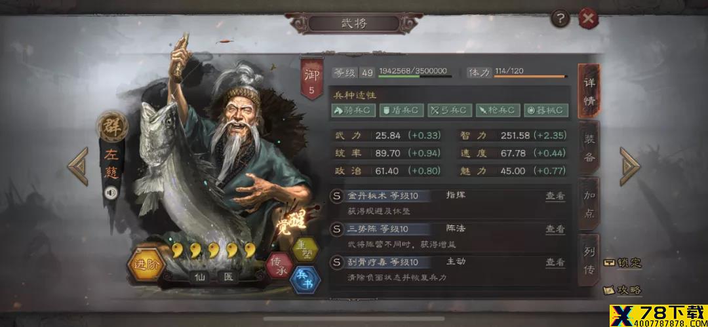Switch to the 加点 tab
This screenshot has width=708, height=327.
pyautogui.click(x=589, y=204)
